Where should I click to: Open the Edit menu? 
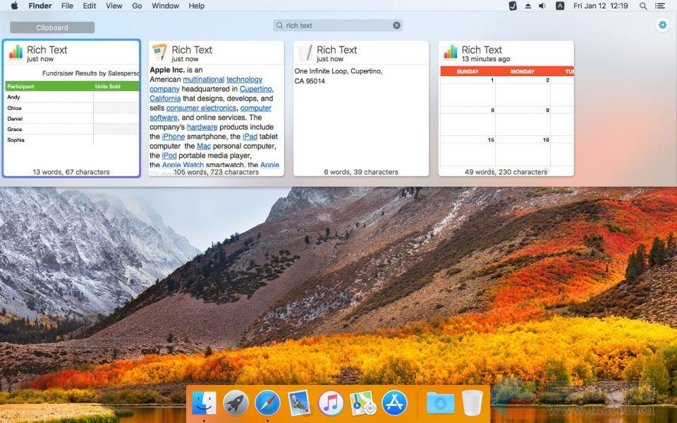click(x=90, y=6)
